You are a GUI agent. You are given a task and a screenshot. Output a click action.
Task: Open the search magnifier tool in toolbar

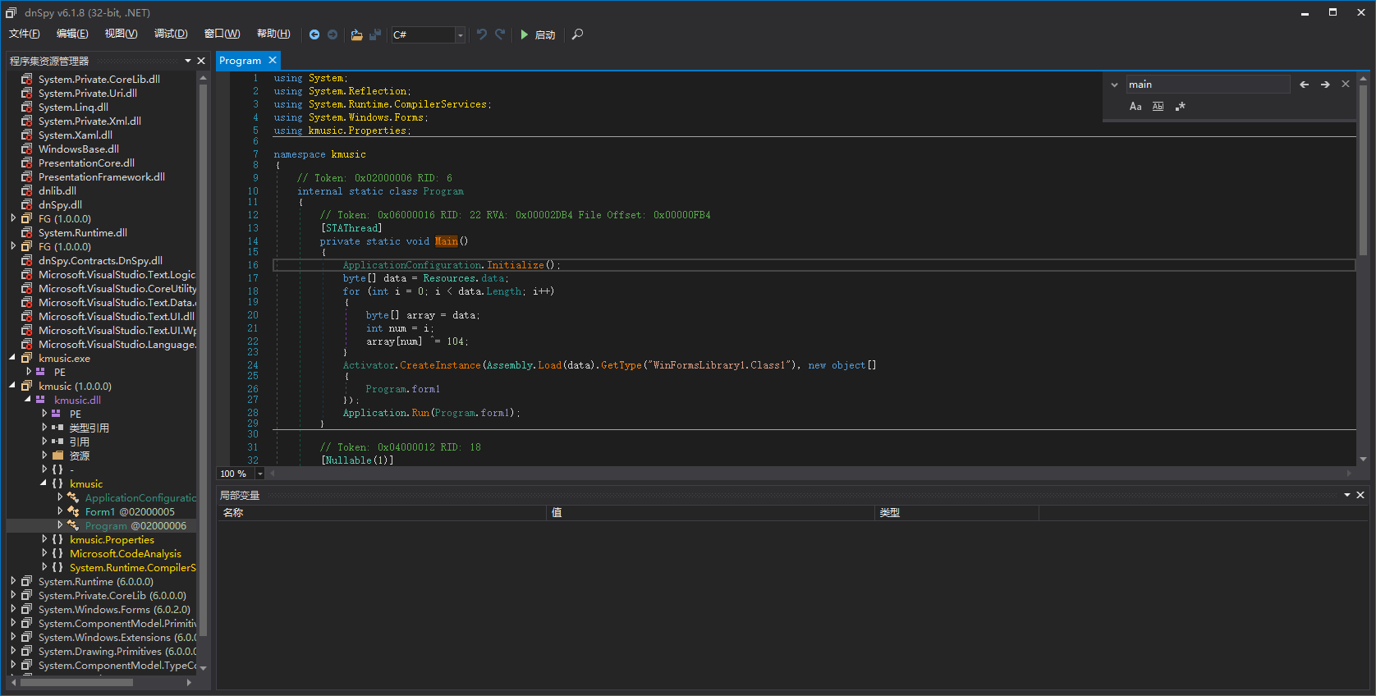pos(577,34)
